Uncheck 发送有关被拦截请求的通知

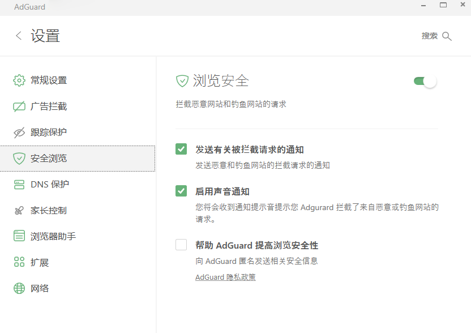pos(181,149)
